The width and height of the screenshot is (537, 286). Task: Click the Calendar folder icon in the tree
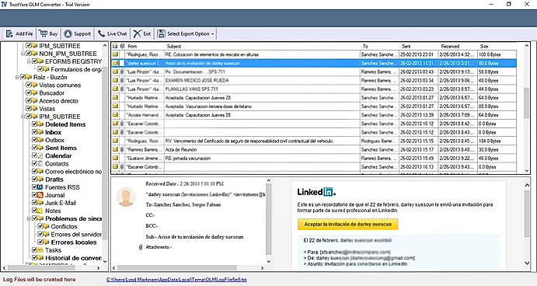40,155
